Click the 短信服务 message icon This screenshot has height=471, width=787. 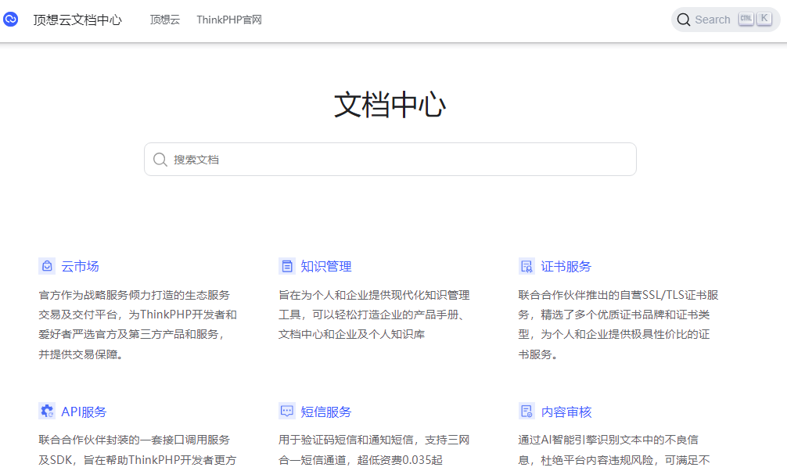[286, 411]
